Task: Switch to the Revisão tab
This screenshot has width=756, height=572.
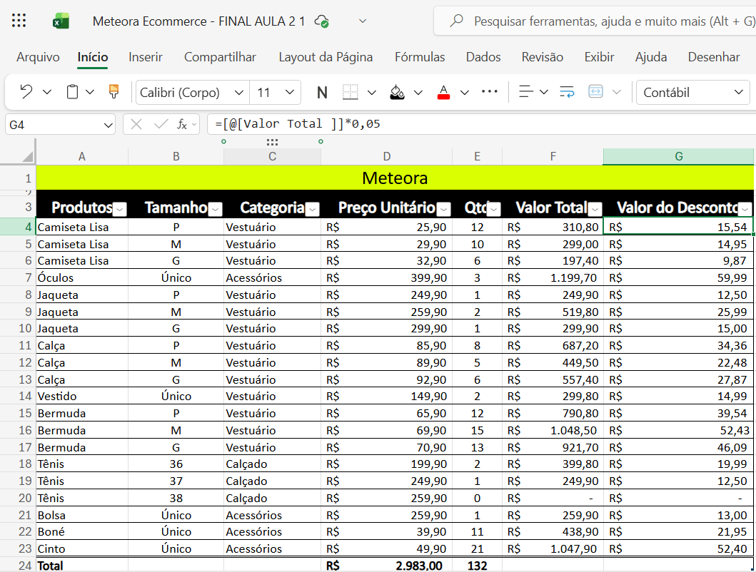Action: 543,57
